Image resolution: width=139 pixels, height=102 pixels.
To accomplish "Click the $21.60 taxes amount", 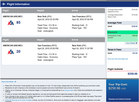I will [x=135, y=53].
